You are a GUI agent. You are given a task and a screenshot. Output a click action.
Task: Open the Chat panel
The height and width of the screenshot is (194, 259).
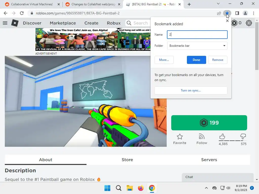218,177
